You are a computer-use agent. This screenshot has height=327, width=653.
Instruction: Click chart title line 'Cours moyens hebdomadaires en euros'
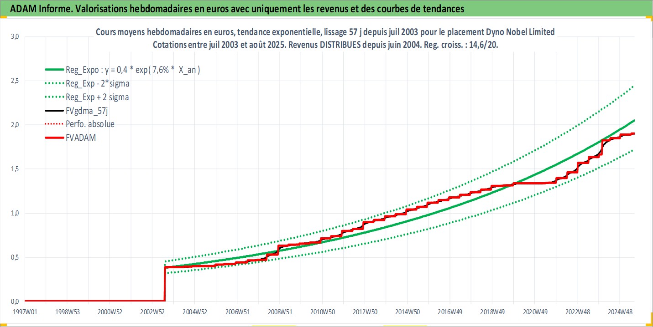click(325, 32)
